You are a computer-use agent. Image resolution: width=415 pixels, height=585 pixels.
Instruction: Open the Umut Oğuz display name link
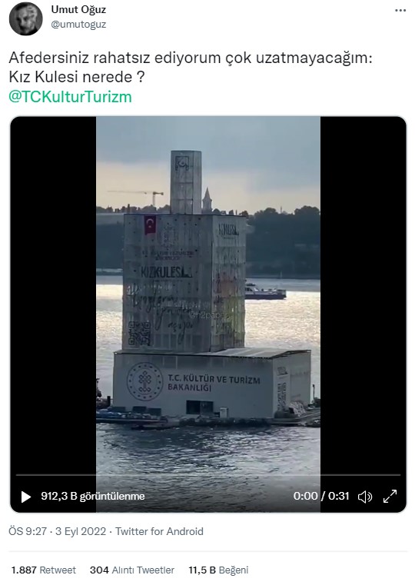click(x=78, y=9)
